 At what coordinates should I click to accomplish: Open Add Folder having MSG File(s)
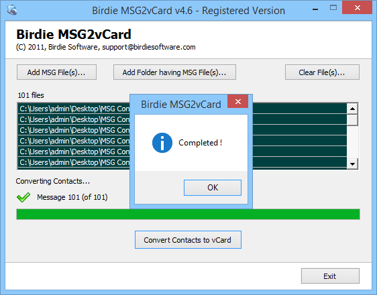(174, 72)
